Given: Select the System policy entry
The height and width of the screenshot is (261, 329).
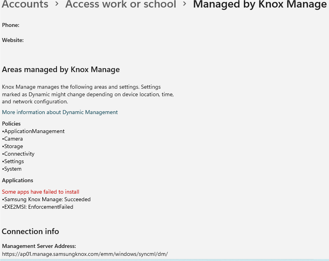Looking at the screenshot, I should tap(12, 169).
